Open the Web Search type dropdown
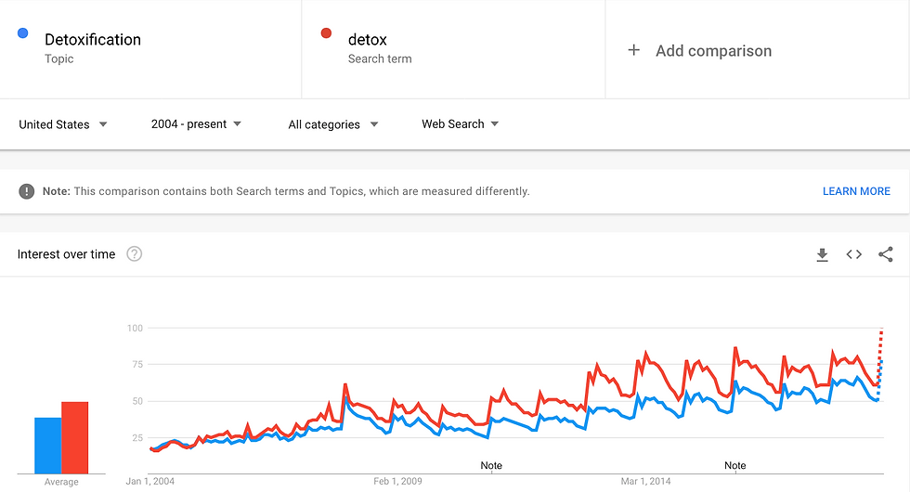 click(461, 124)
